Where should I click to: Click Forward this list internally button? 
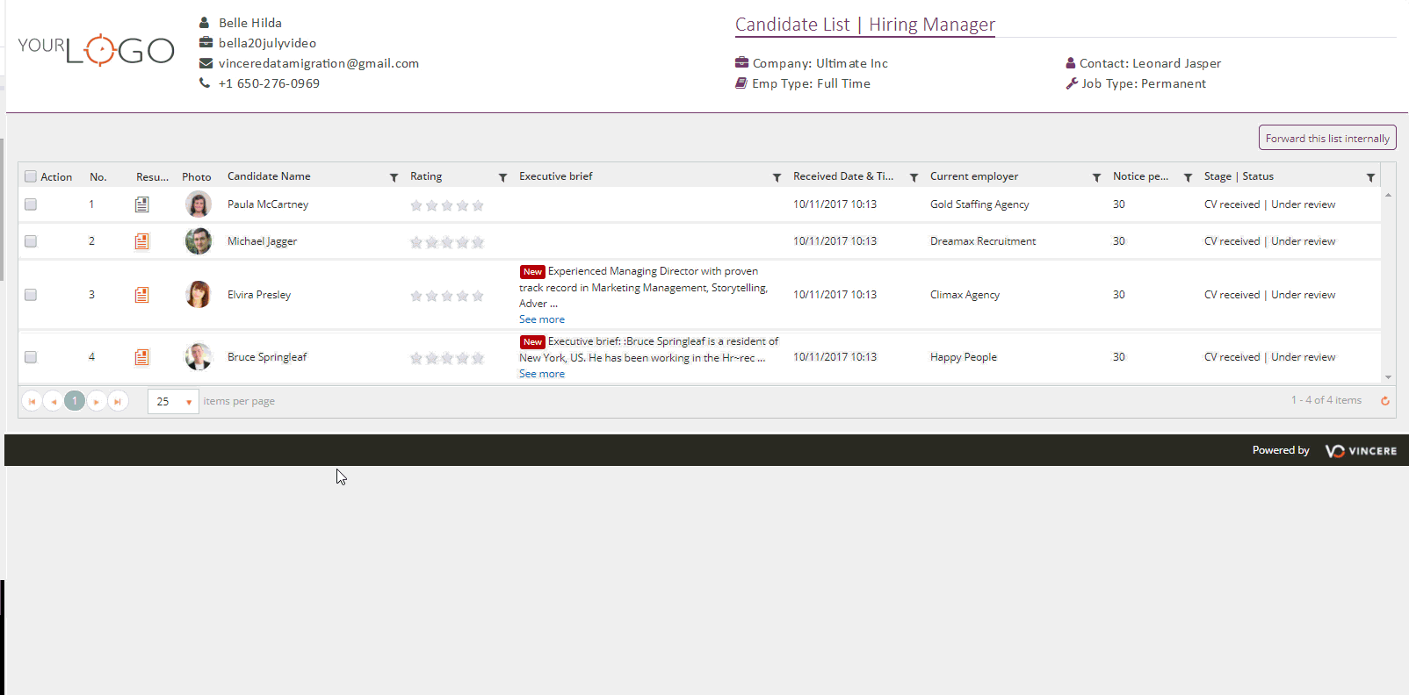1327,138
